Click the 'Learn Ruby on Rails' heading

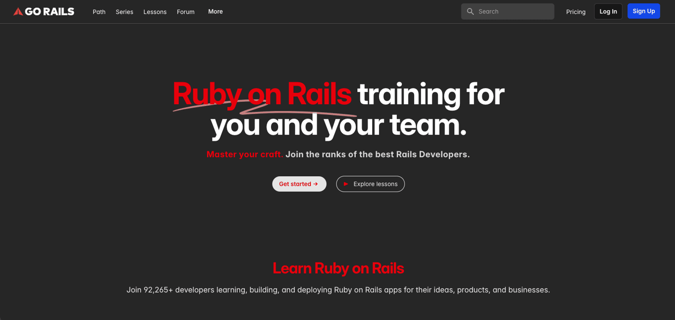tap(338, 268)
